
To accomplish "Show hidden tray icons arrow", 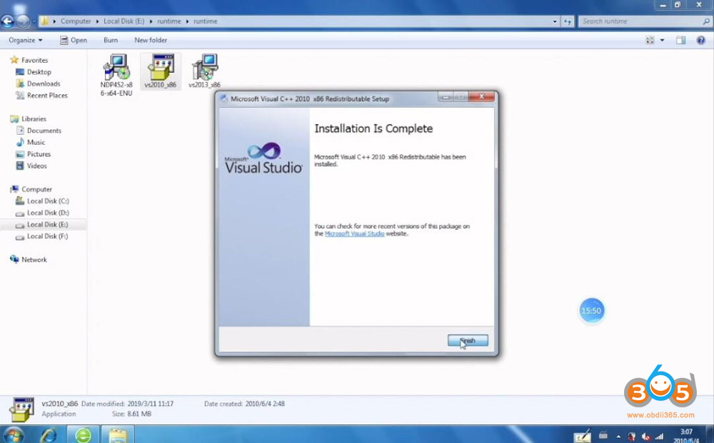I will click(618, 437).
